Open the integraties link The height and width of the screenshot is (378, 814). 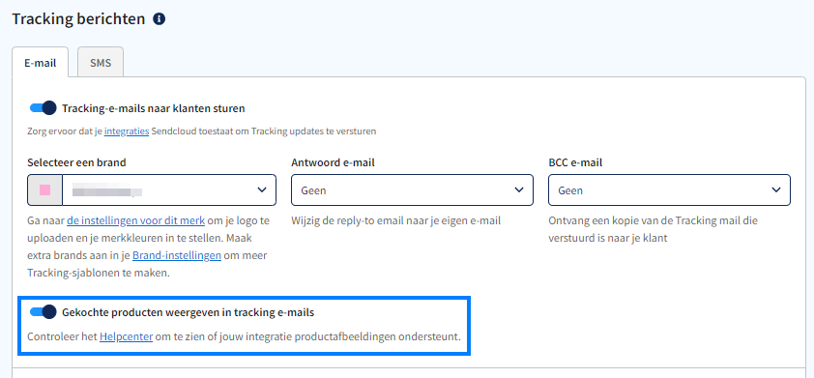tap(127, 131)
